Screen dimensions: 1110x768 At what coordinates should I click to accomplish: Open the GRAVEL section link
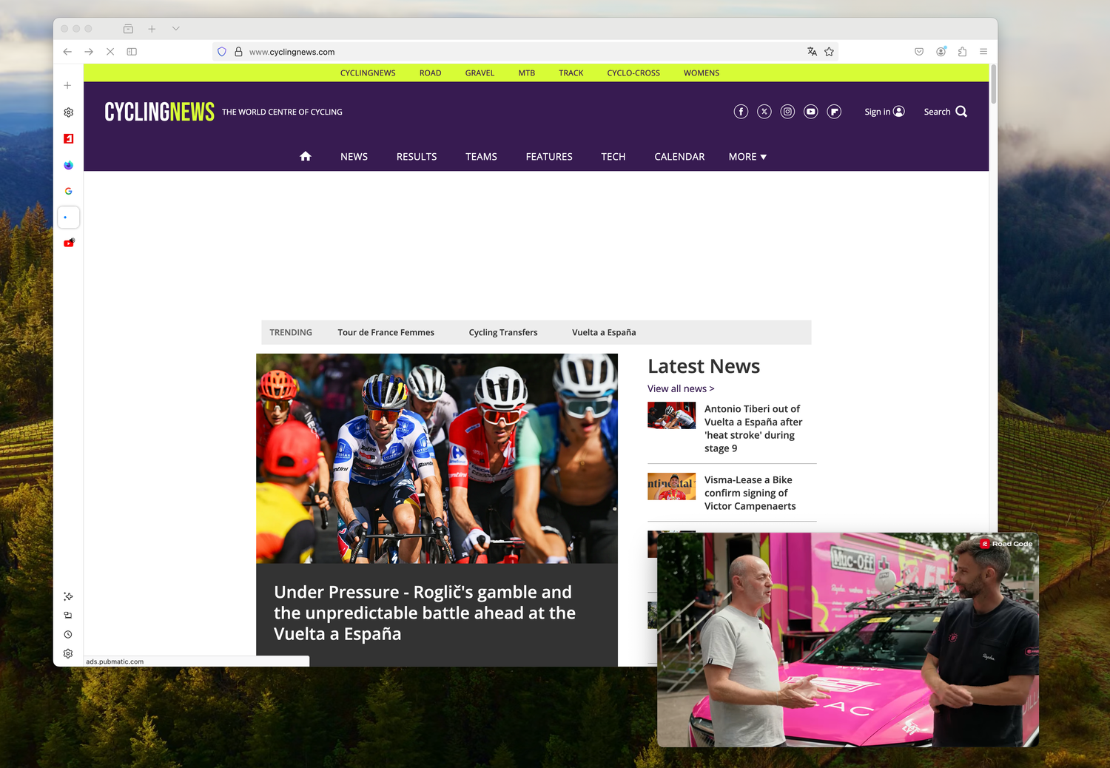[480, 73]
